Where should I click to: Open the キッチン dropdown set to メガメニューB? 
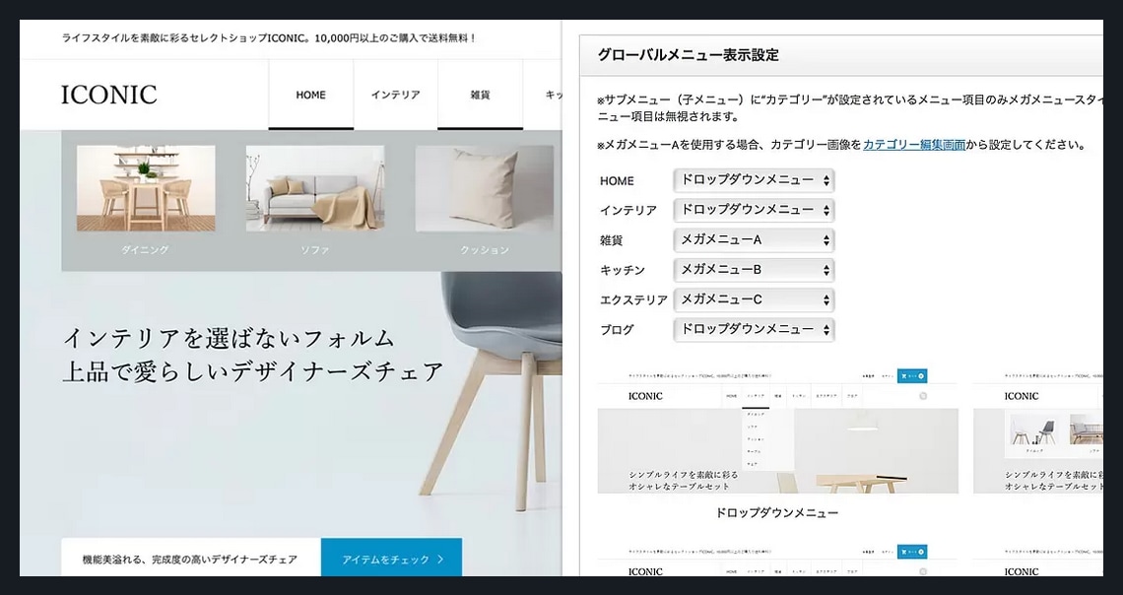tap(754, 270)
